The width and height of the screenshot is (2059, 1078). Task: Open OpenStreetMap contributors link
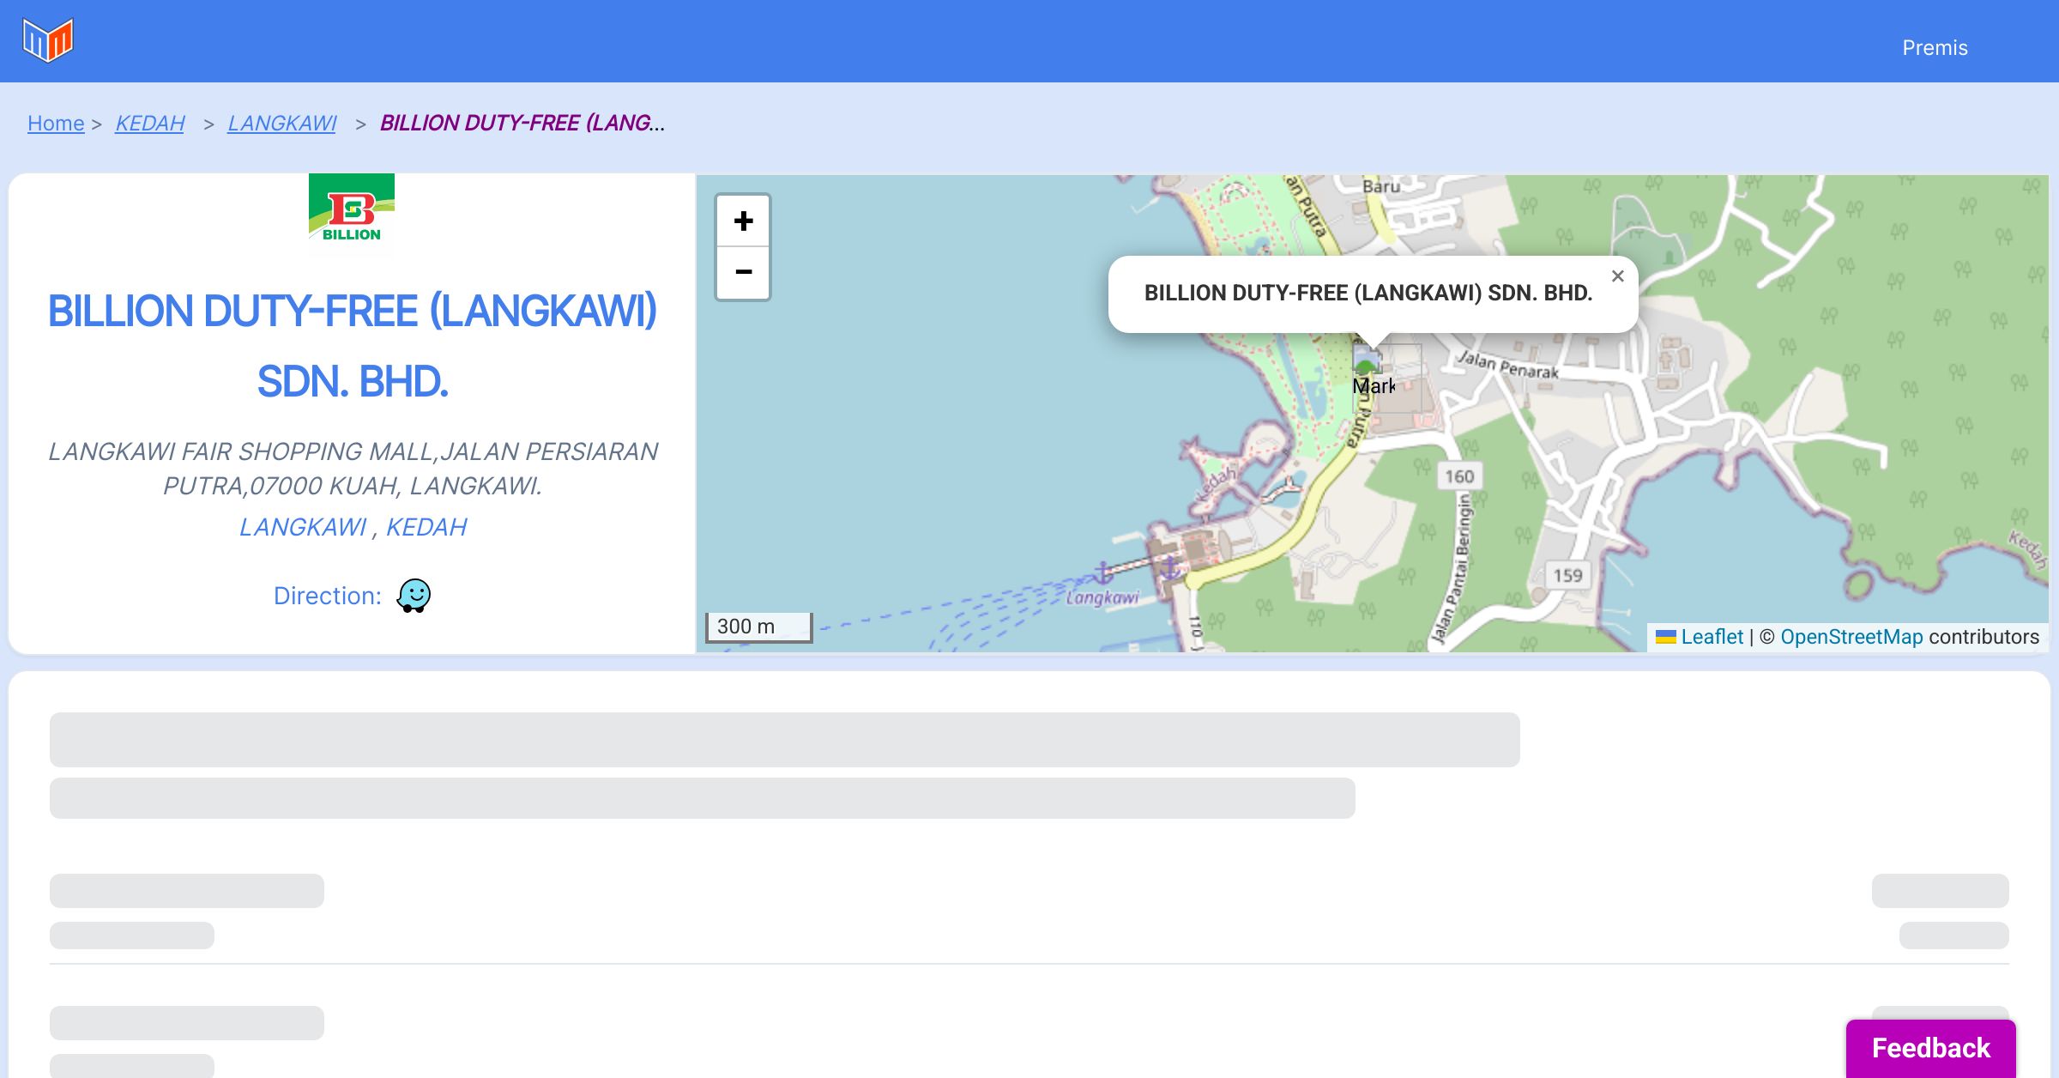pyautogui.click(x=1851, y=637)
